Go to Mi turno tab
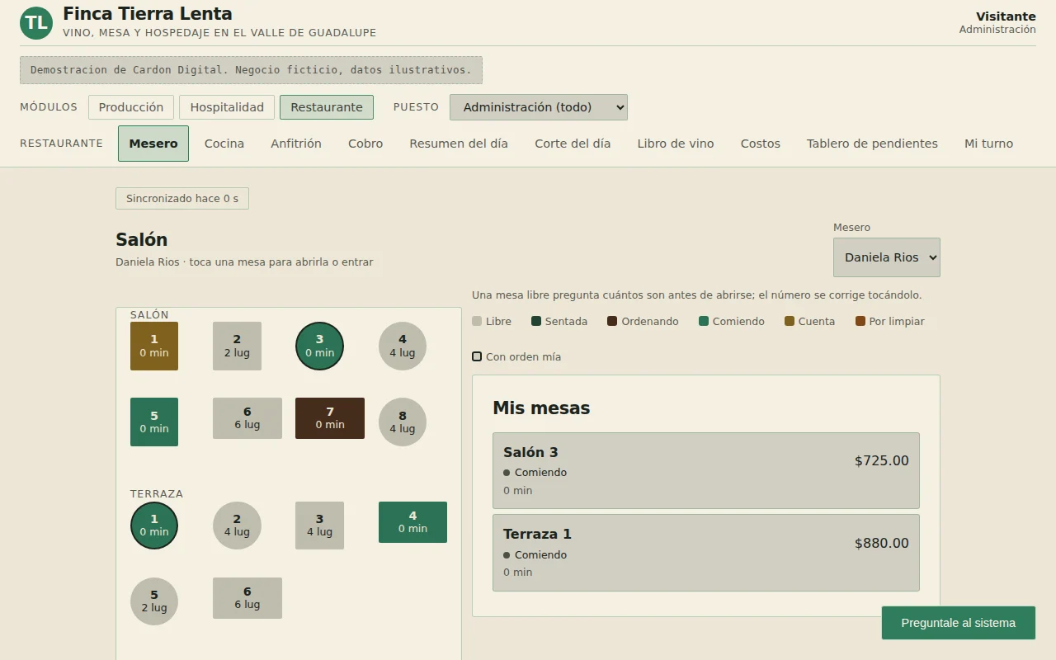 tap(988, 144)
